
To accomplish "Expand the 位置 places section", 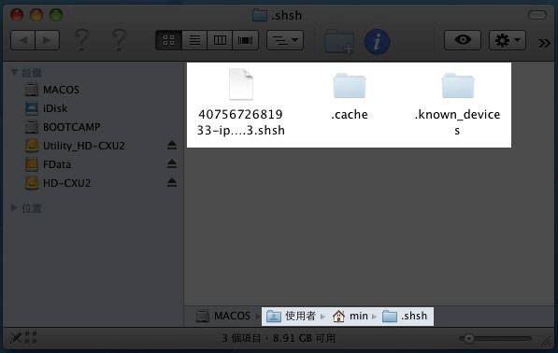I will pos(14,207).
